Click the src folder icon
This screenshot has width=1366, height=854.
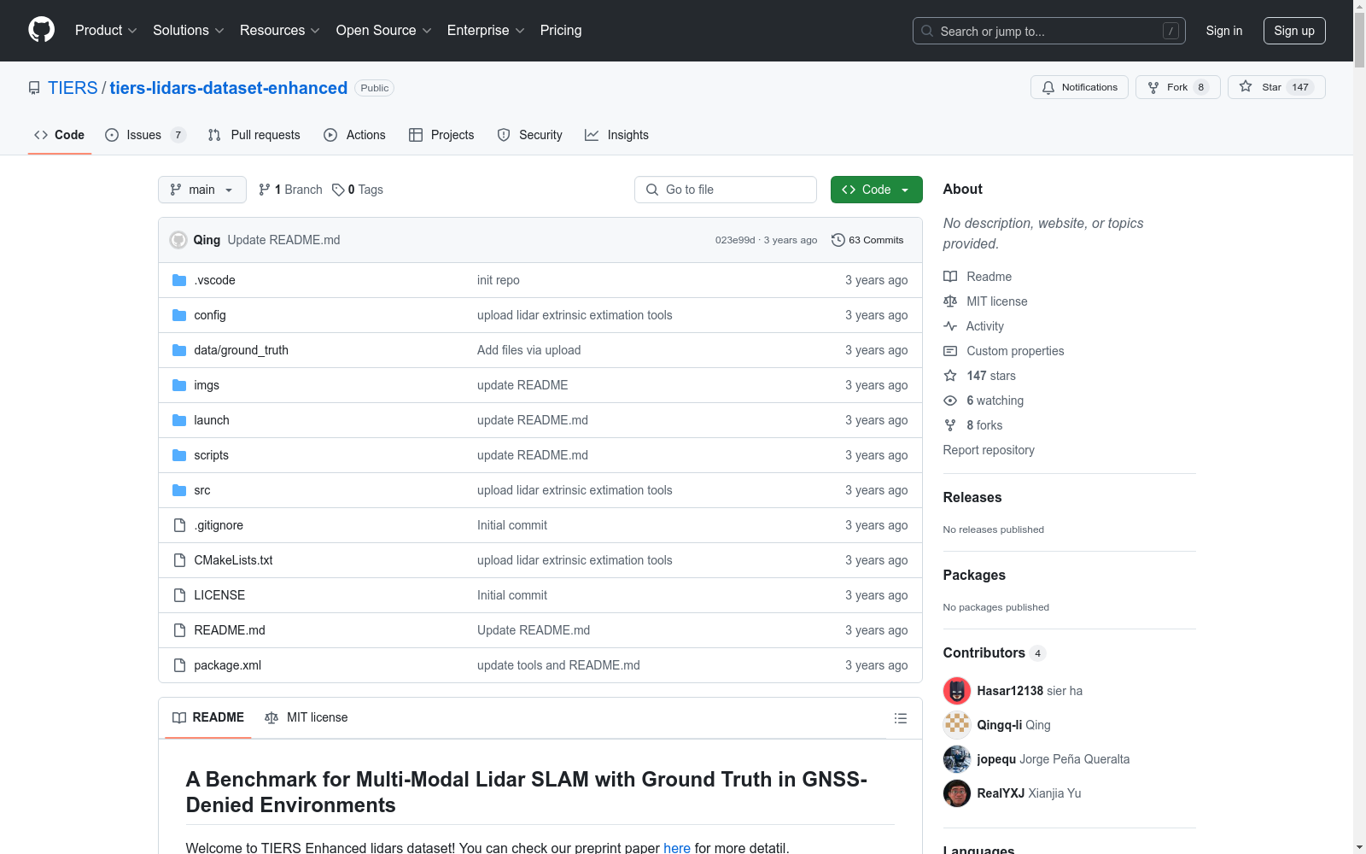[179, 490]
